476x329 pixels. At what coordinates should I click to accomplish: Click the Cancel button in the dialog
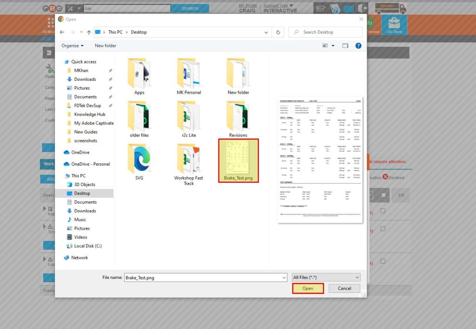[x=344, y=288]
